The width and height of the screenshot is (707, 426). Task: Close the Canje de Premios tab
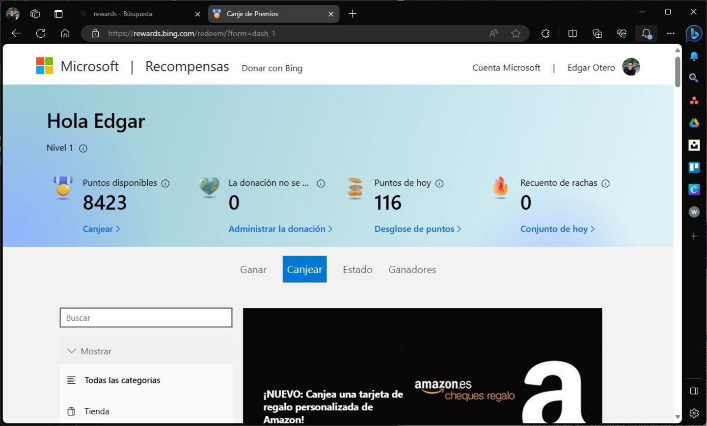[330, 14]
